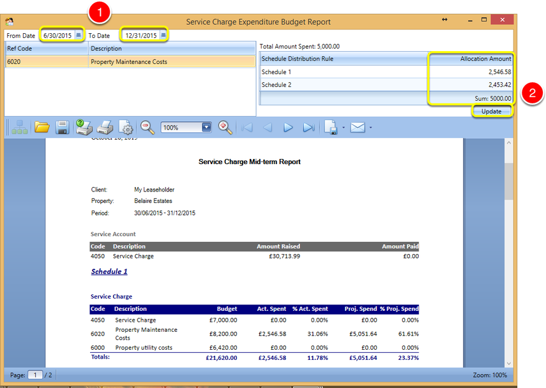The width and height of the screenshot is (546, 388).
Task: Click Allocation Amount column header
Action: click(471, 59)
